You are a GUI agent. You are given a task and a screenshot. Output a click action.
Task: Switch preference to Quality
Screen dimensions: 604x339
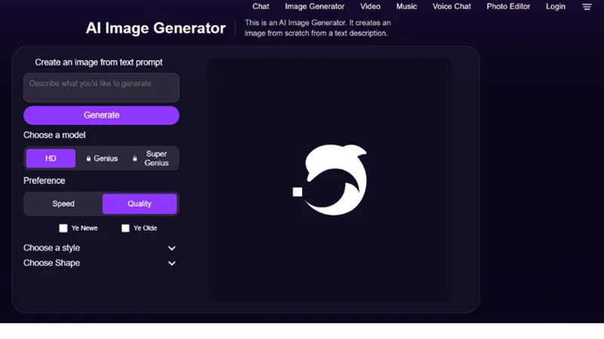pyautogui.click(x=140, y=203)
